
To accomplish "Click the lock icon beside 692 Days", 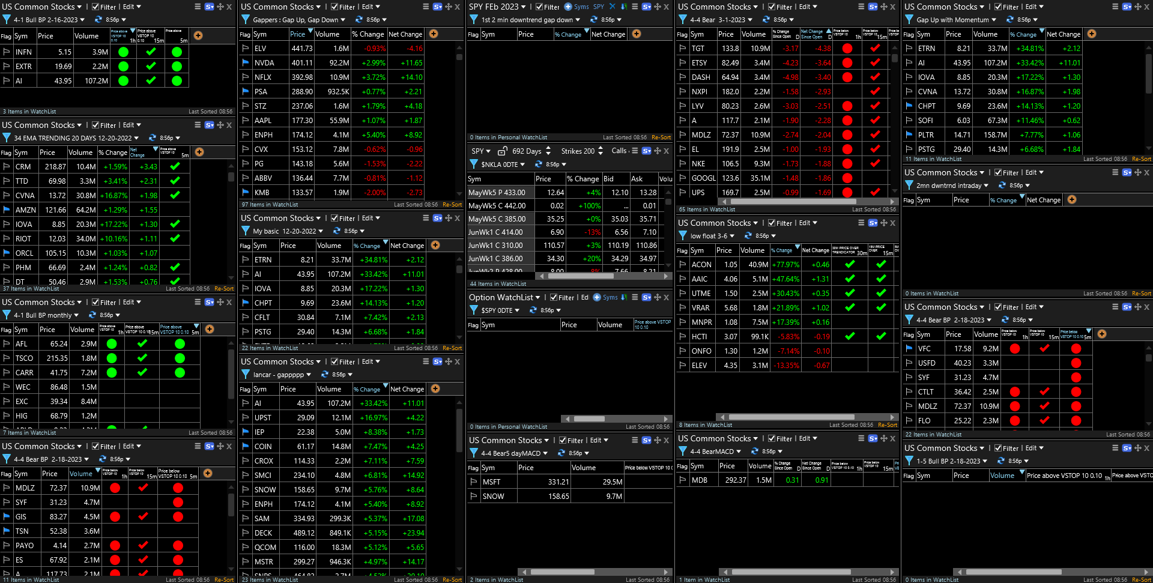I will [503, 151].
